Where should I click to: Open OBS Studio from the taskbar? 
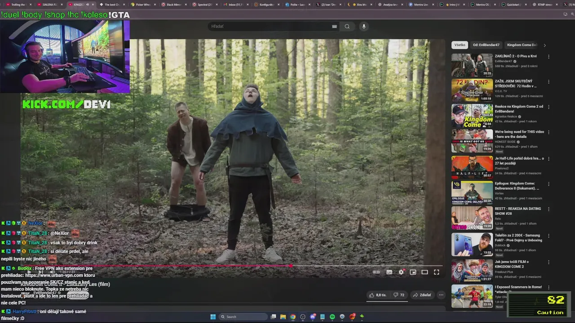click(x=303, y=317)
